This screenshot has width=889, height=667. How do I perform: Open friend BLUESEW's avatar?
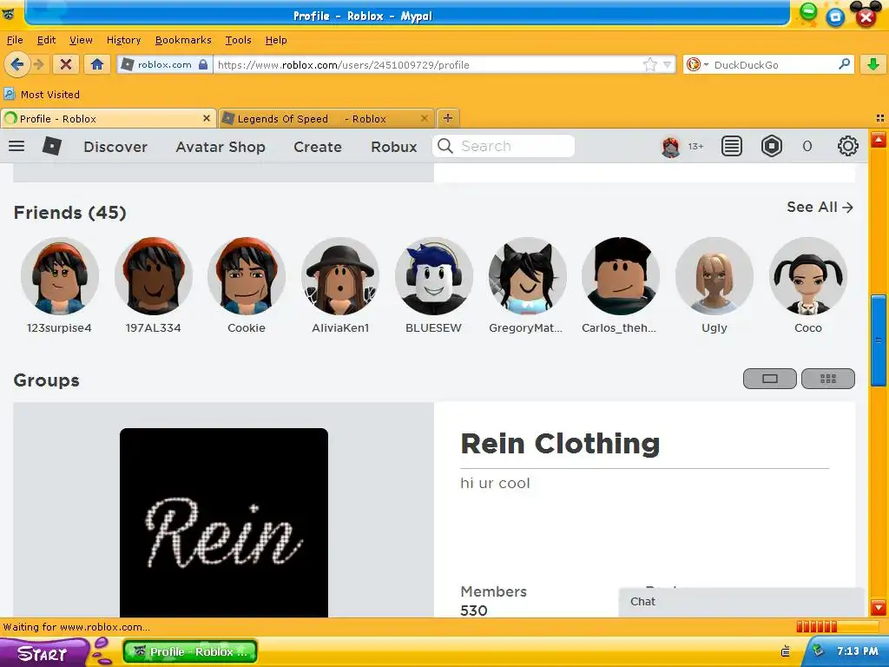pyautogui.click(x=434, y=275)
